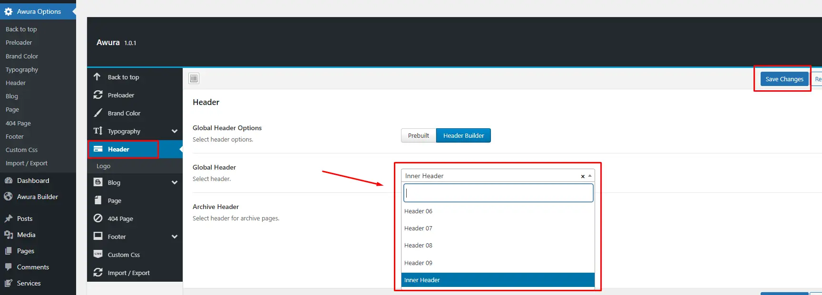Click the Services edit icon

pos(9,283)
